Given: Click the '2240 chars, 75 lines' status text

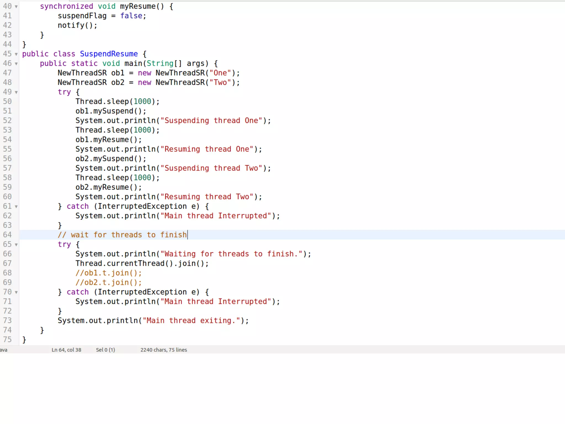Looking at the screenshot, I should [164, 350].
